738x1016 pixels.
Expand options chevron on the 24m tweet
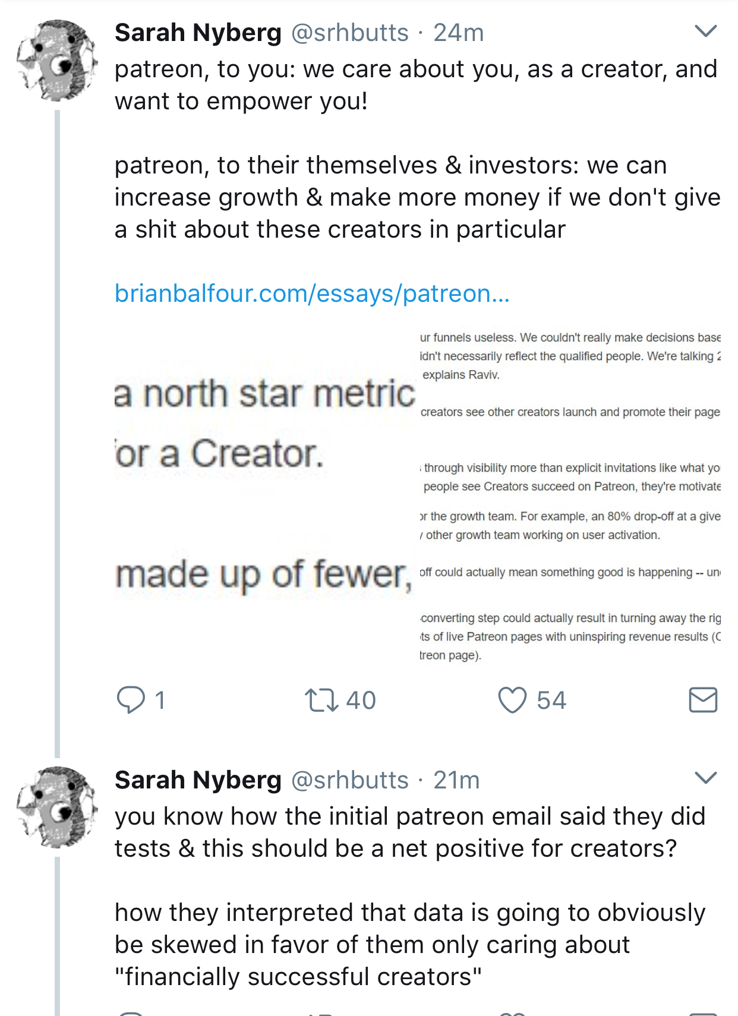(706, 30)
